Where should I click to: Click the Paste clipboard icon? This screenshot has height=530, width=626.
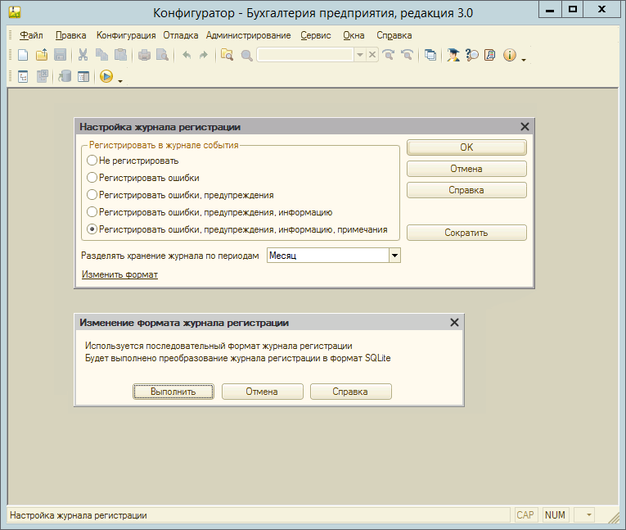tap(120, 55)
